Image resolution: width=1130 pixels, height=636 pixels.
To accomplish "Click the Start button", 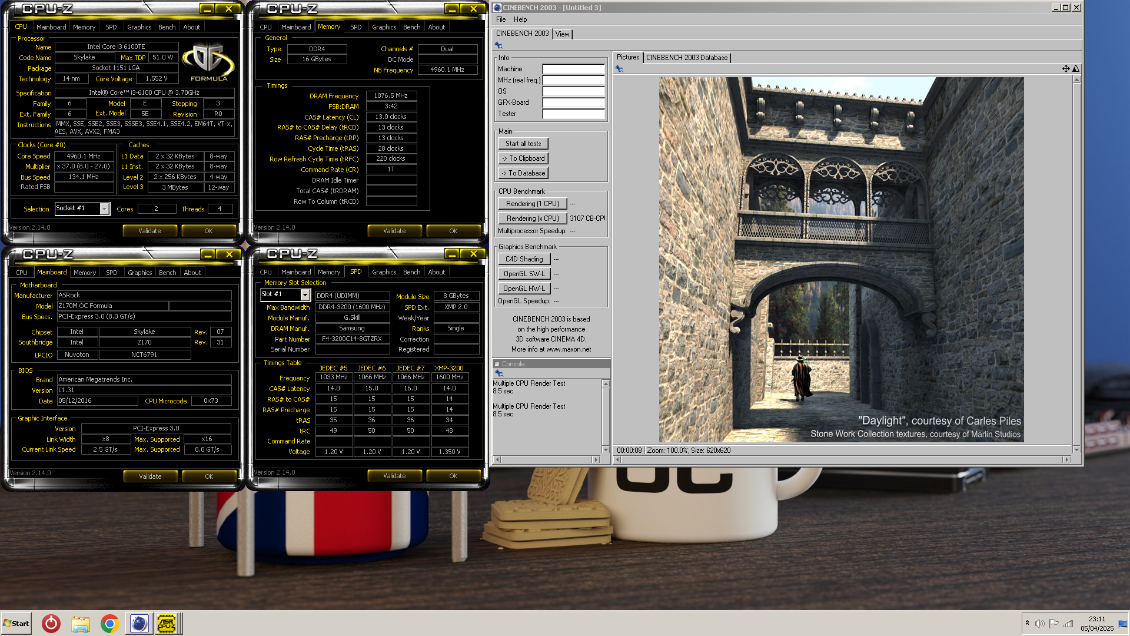I will tap(16, 623).
